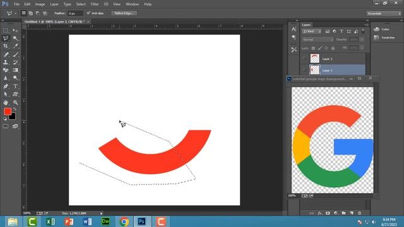Open the Select menu

click(81, 4)
